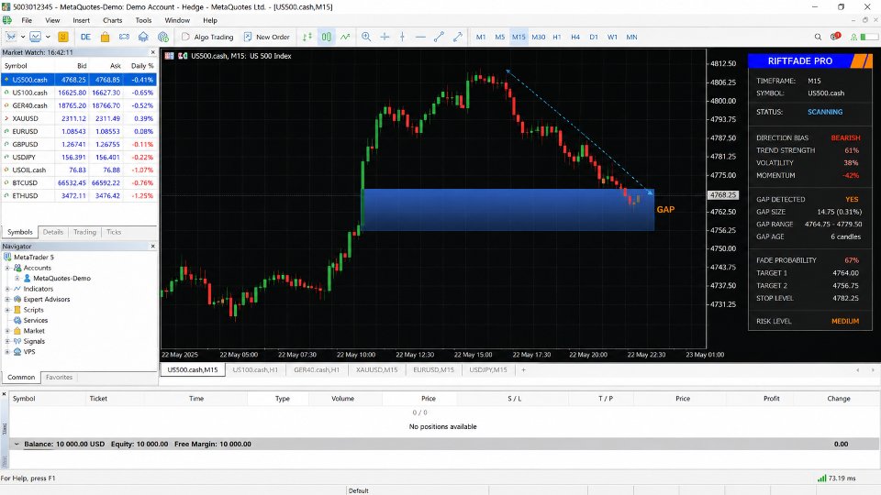This screenshot has height=495, width=881.
Task: Collapse the Balance summary row arrow
Action: [17, 444]
